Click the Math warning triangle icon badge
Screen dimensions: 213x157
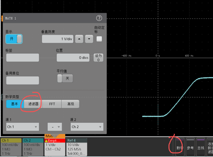coord(46,141)
